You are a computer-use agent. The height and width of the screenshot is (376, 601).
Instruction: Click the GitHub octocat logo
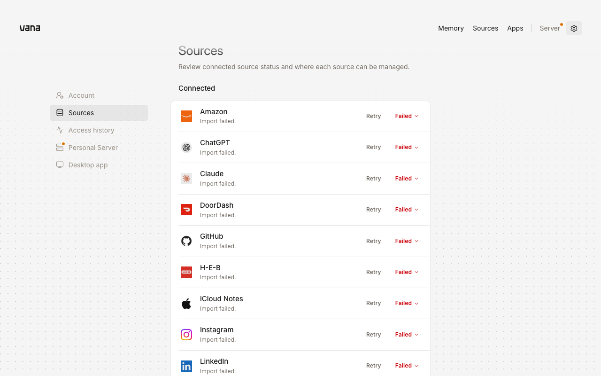(186, 241)
